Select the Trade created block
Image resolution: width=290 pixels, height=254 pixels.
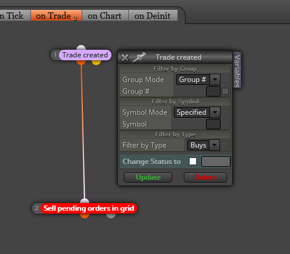pyautogui.click(x=85, y=55)
